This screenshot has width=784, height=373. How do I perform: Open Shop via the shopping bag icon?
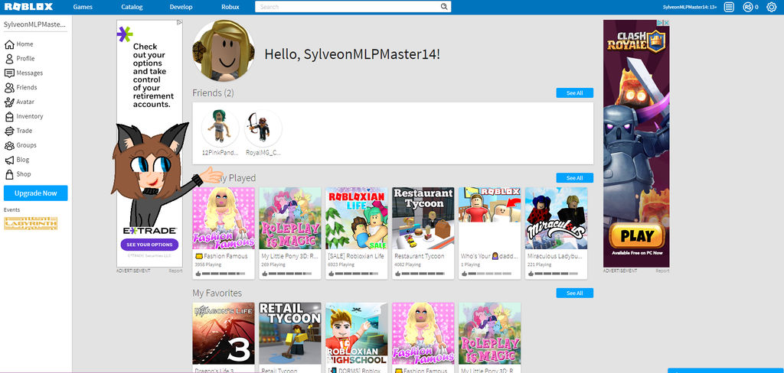click(9, 175)
